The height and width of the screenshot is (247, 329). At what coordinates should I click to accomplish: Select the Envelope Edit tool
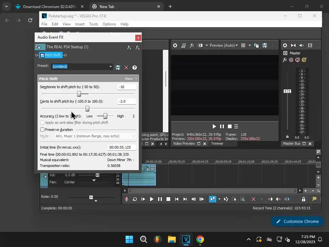click(226, 199)
